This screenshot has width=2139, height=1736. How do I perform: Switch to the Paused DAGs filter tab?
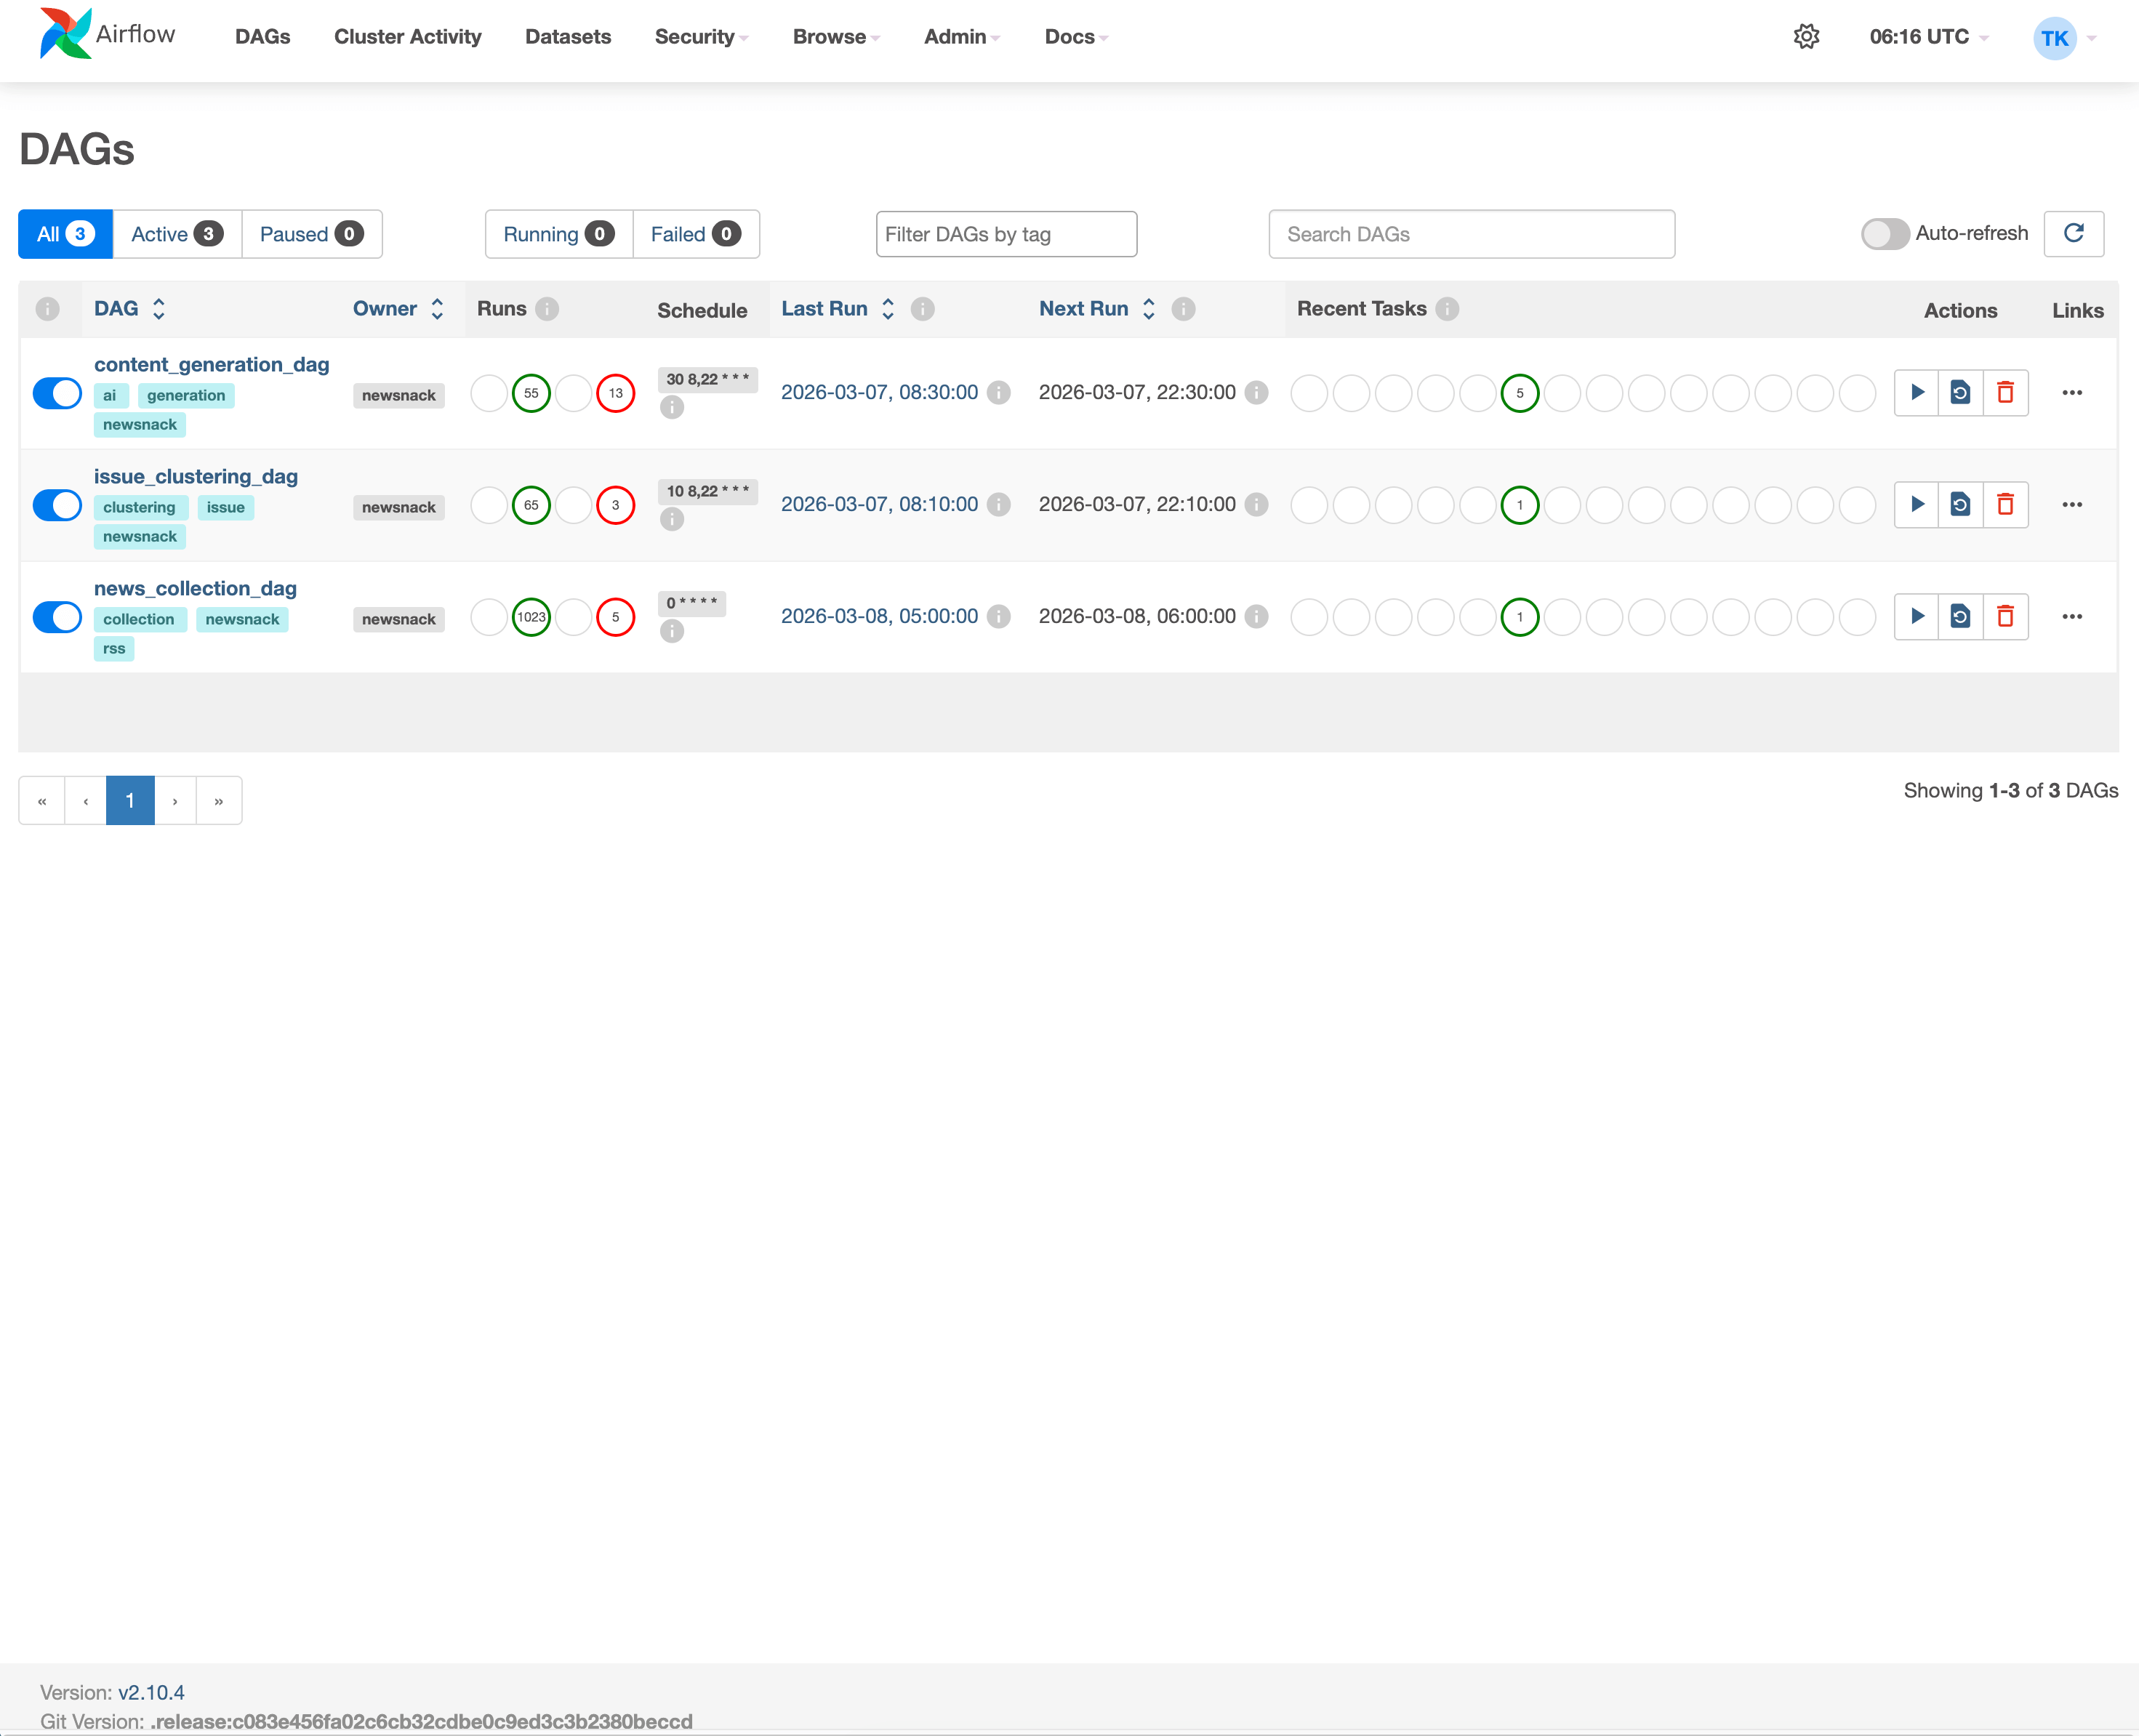tap(310, 234)
